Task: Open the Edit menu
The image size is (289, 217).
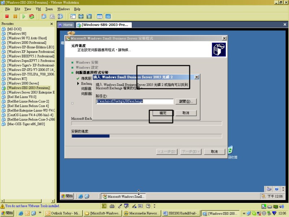Action: tap(17, 9)
